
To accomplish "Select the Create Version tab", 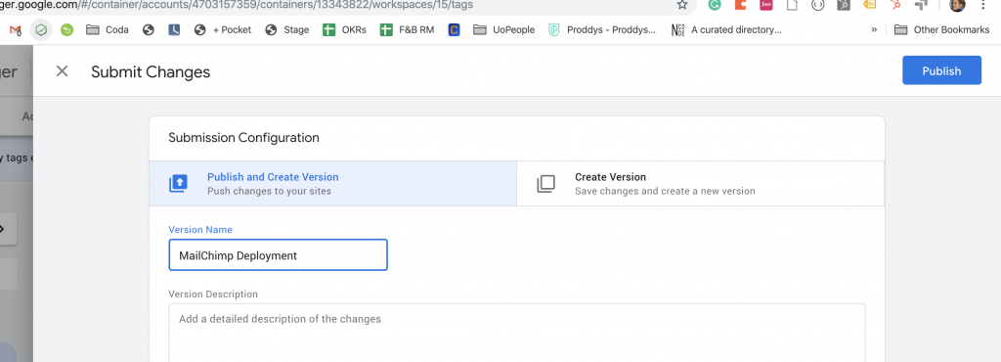I will 700,183.
